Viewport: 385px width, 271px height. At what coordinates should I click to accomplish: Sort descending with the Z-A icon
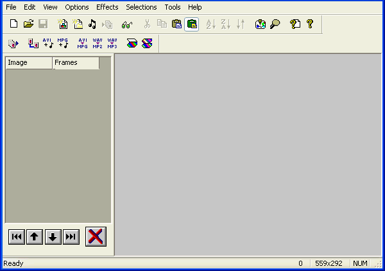tap(226, 24)
